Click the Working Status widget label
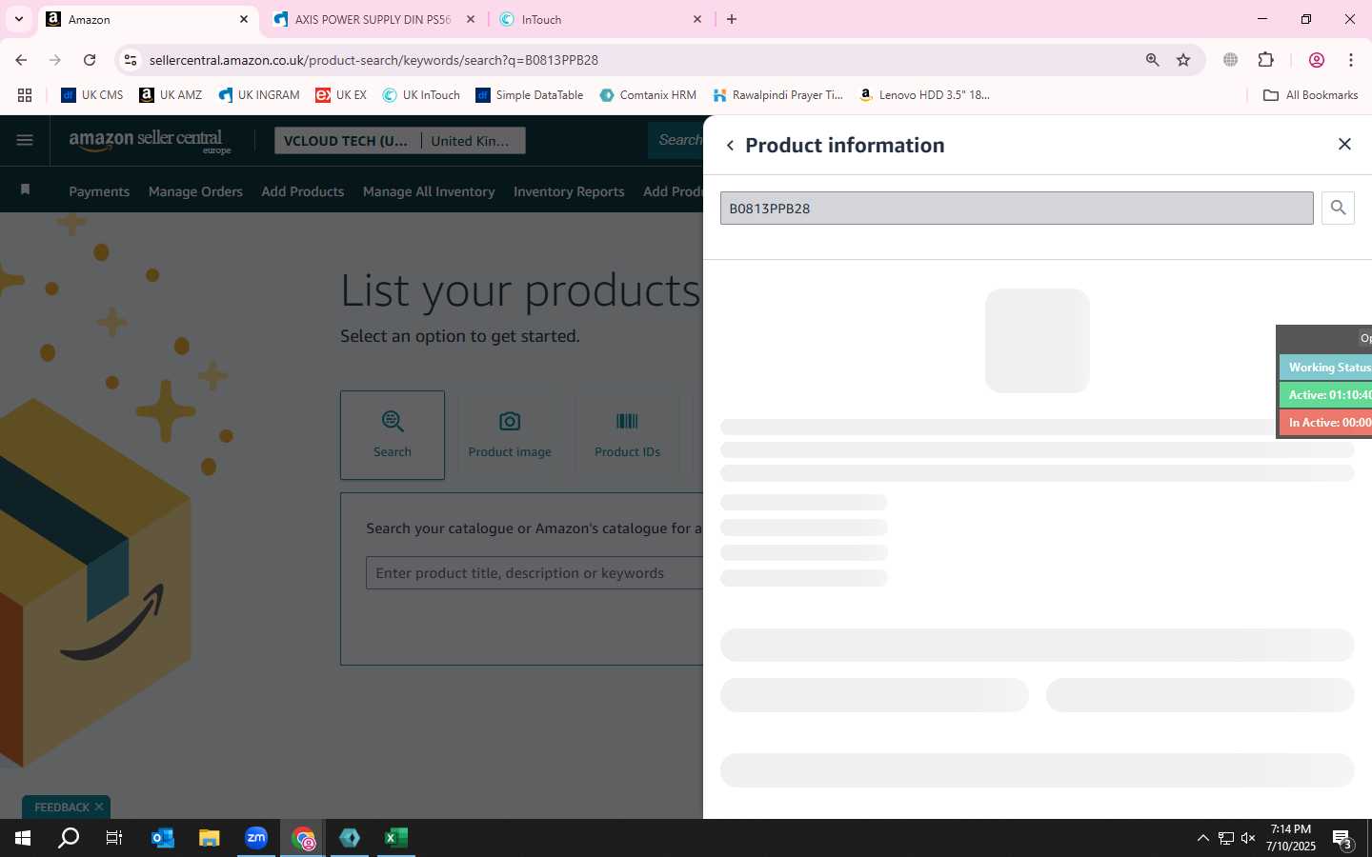This screenshot has height=857, width=1372. 1326,367
